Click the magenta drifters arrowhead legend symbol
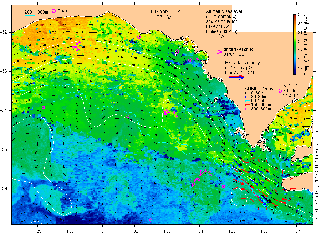 219,52
